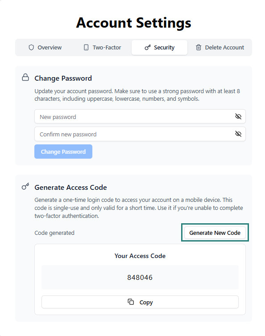Focus the Confirm new password field
The height and width of the screenshot is (336, 265).
pos(140,134)
